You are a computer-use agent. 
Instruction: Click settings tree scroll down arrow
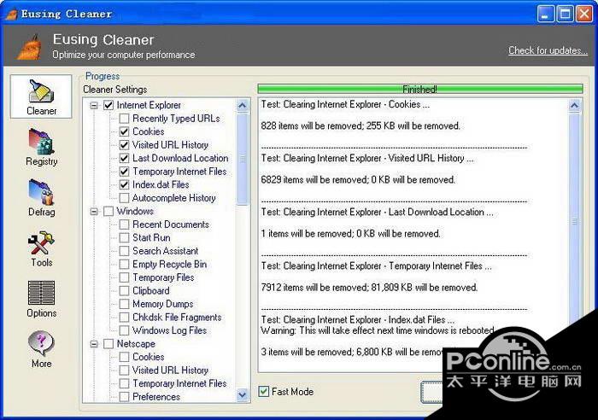[242, 395]
